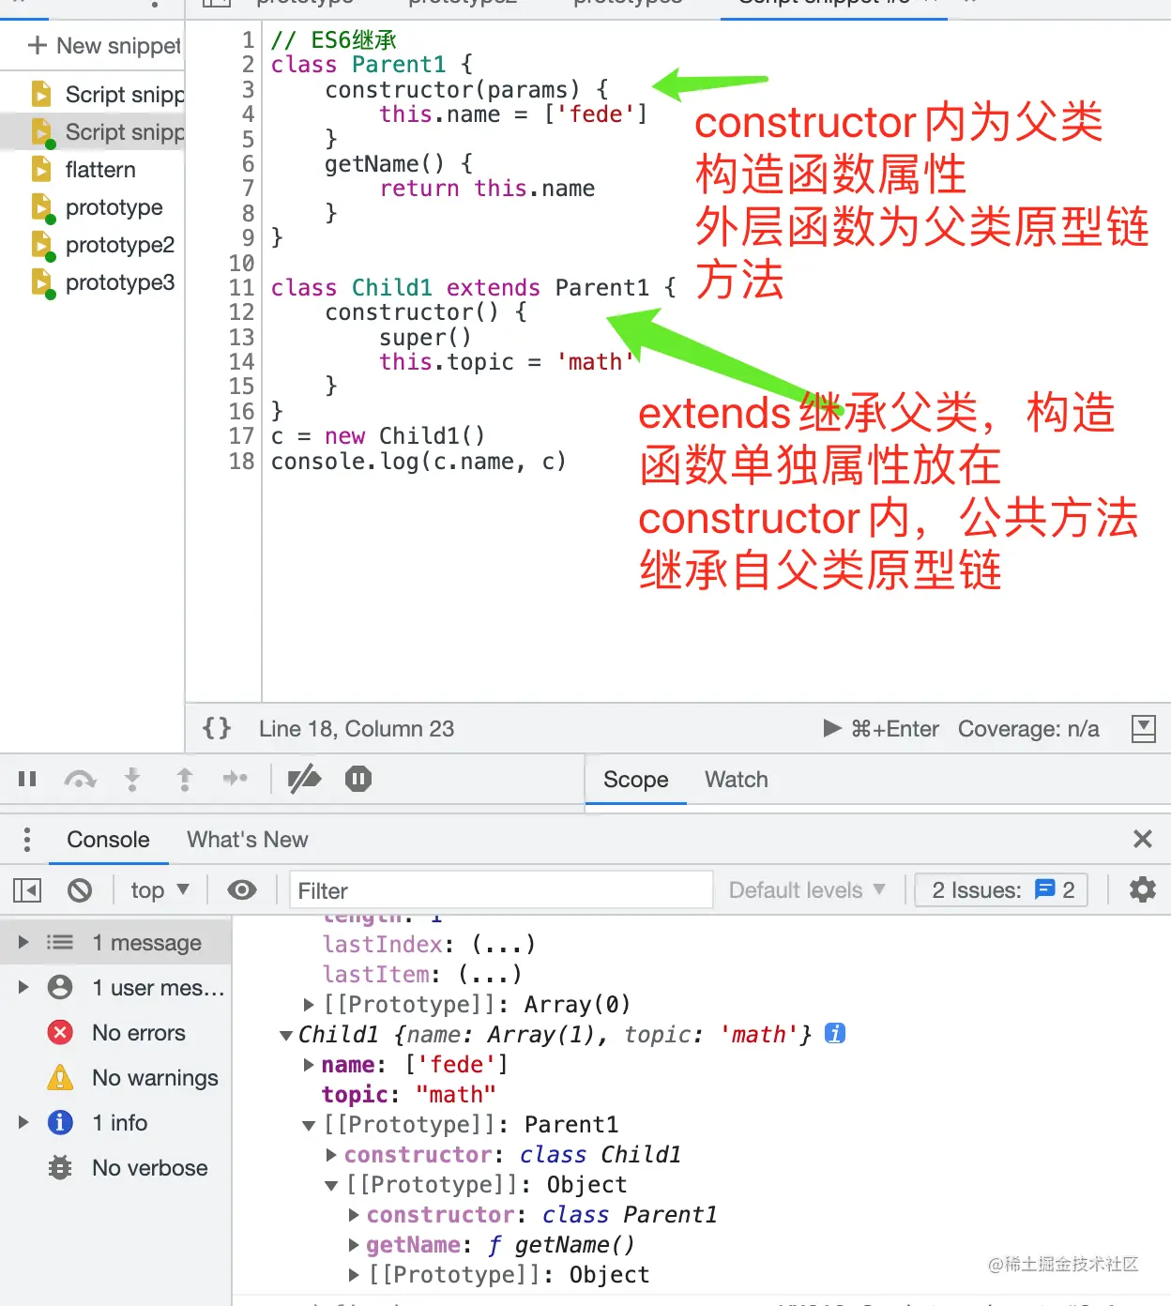1171x1306 pixels.
Task: Open the flattern snippet
Action: click(x=100, y=170)
